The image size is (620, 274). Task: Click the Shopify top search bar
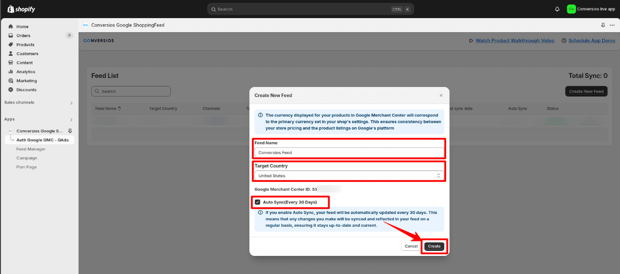click(x=310, y=9)
